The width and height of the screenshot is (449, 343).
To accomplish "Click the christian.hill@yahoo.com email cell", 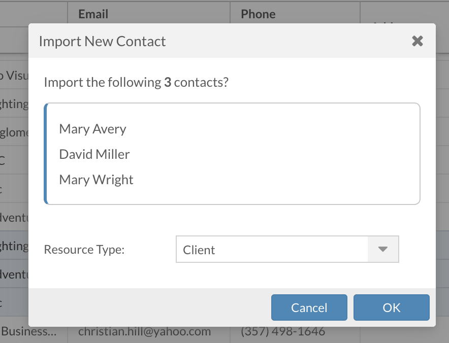I will 144,332.
